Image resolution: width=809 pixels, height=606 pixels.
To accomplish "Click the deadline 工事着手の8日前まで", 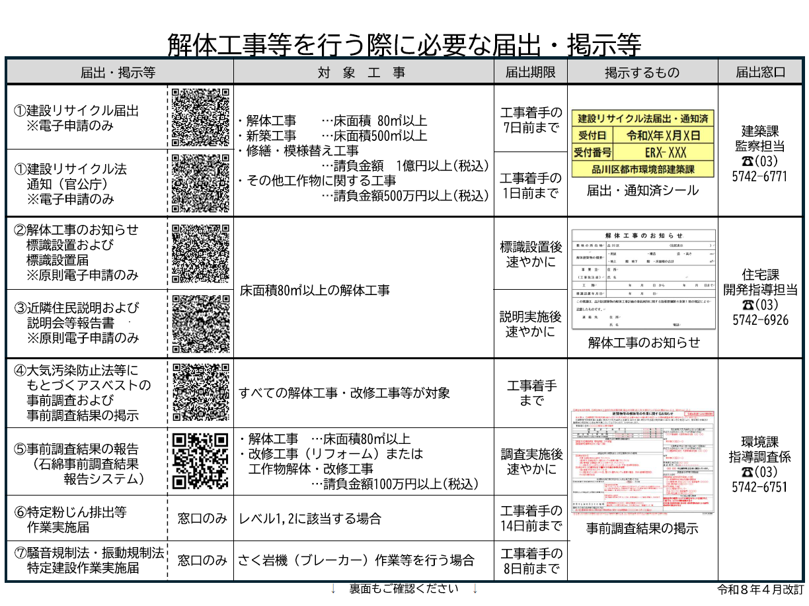I will [x=531, y=561].
